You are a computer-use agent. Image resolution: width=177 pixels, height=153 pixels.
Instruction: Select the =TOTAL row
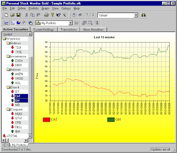point(12,136)
